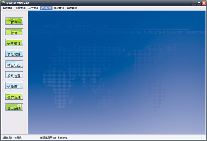Open 系统设置 sidebar button
Image resolution: width=207 pixels, height=141 pixels.
(14, 75)
